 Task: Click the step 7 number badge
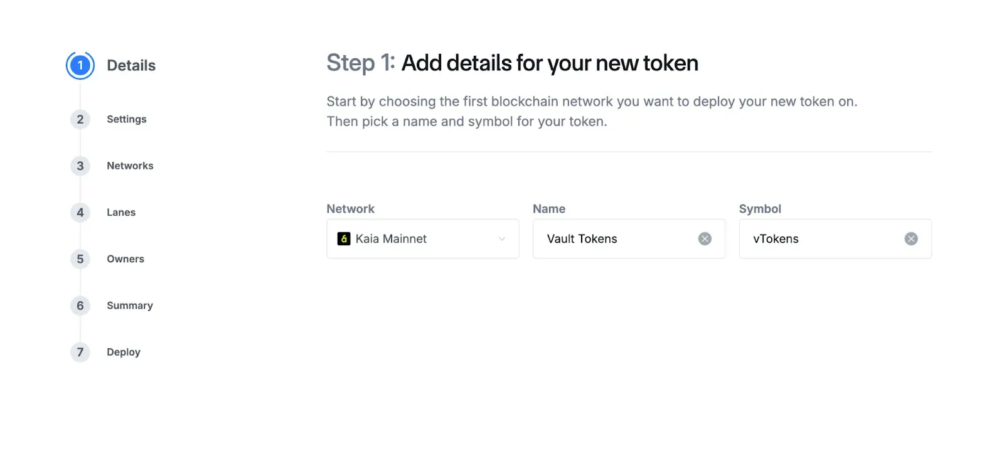pyautogui.click(x=80, y=352)
